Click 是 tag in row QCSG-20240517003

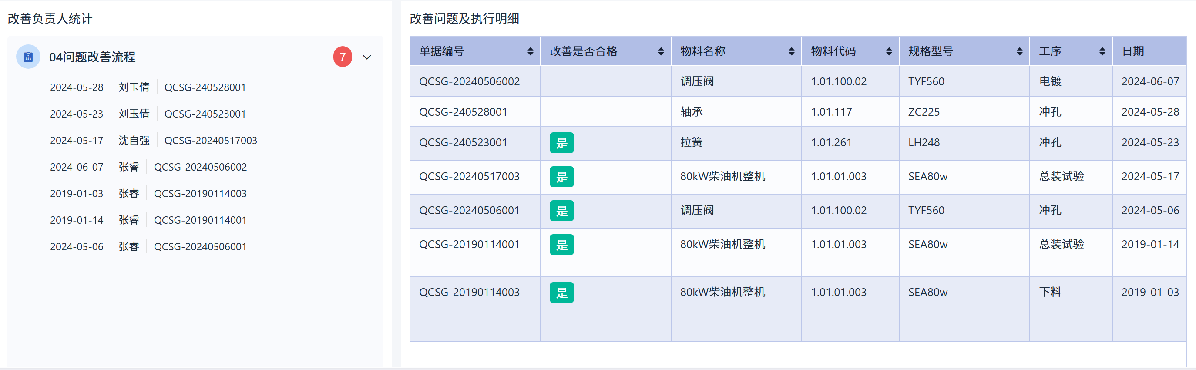pyautogui.click(x=561, y=177)
